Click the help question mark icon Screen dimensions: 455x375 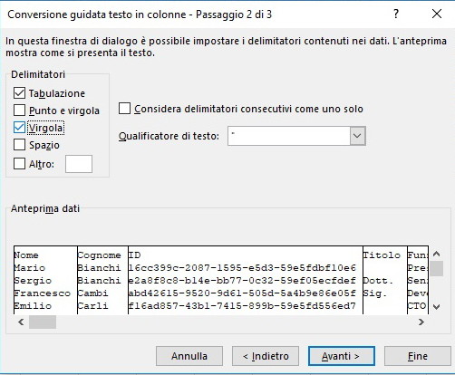tap(396, 14)
